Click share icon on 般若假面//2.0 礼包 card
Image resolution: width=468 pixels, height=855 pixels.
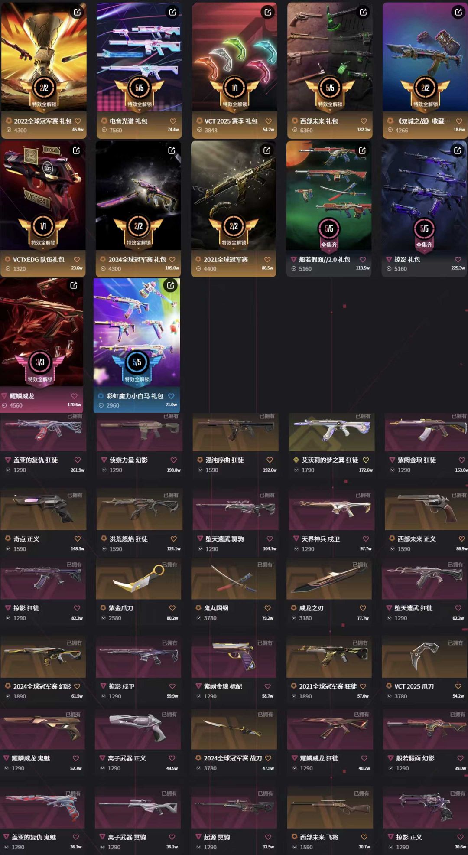point(362,150)
